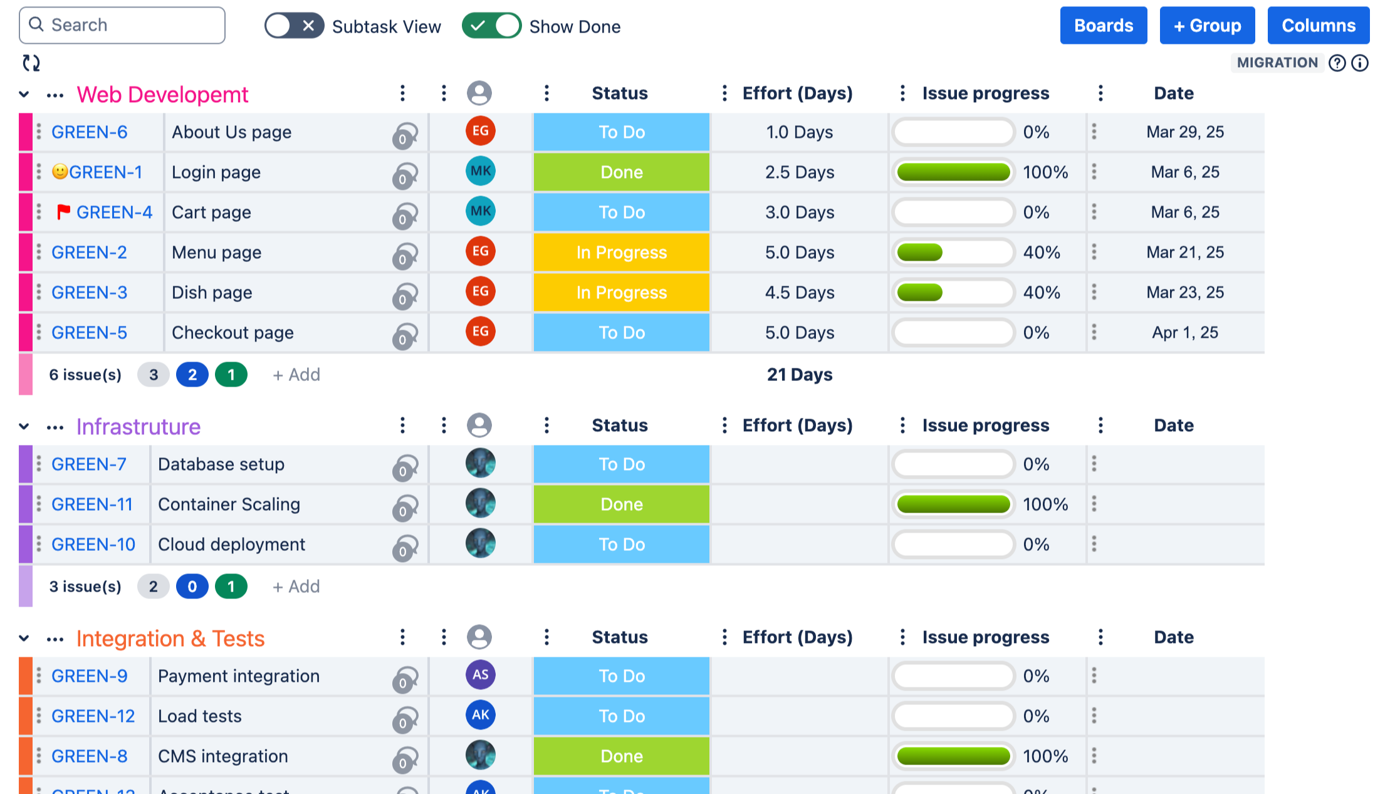Open the Boards menu

click(1103, 26)
